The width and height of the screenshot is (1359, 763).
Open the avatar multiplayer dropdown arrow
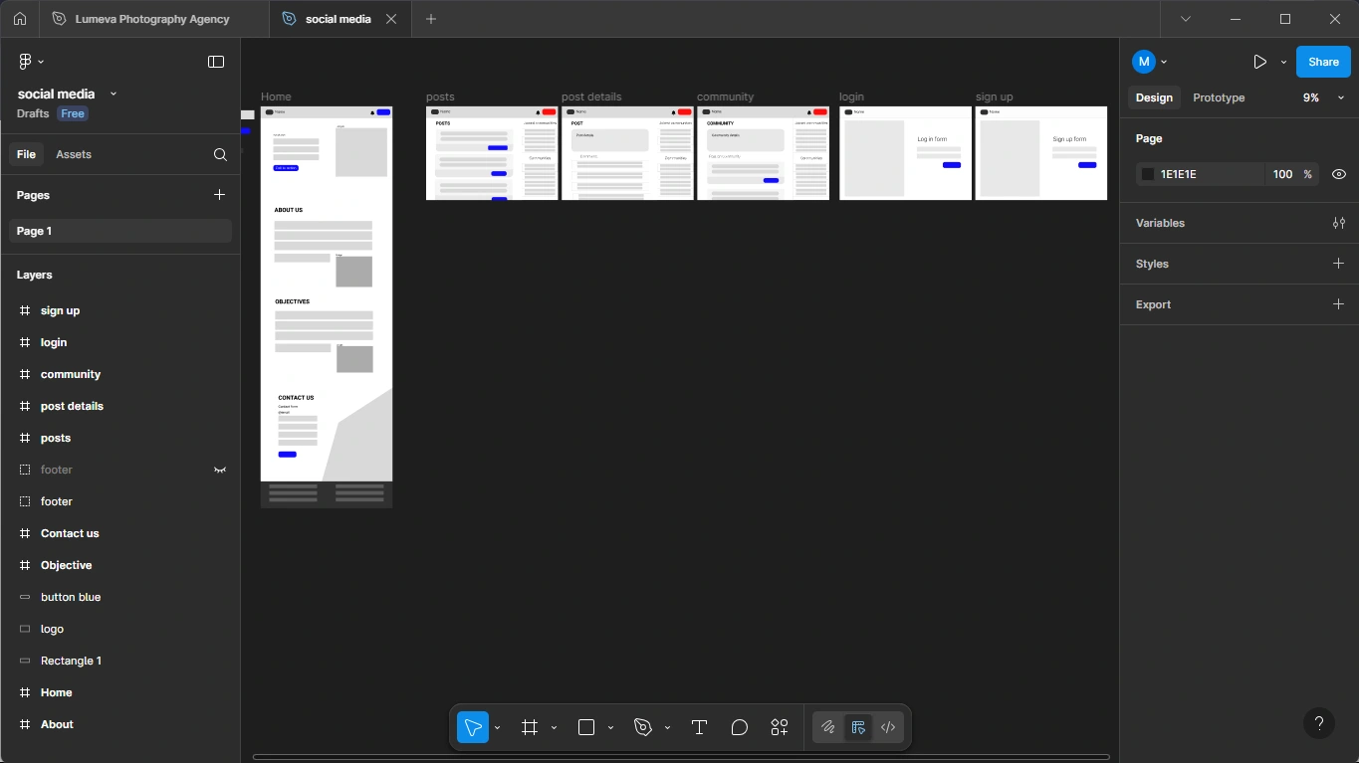coord(1164,62)
